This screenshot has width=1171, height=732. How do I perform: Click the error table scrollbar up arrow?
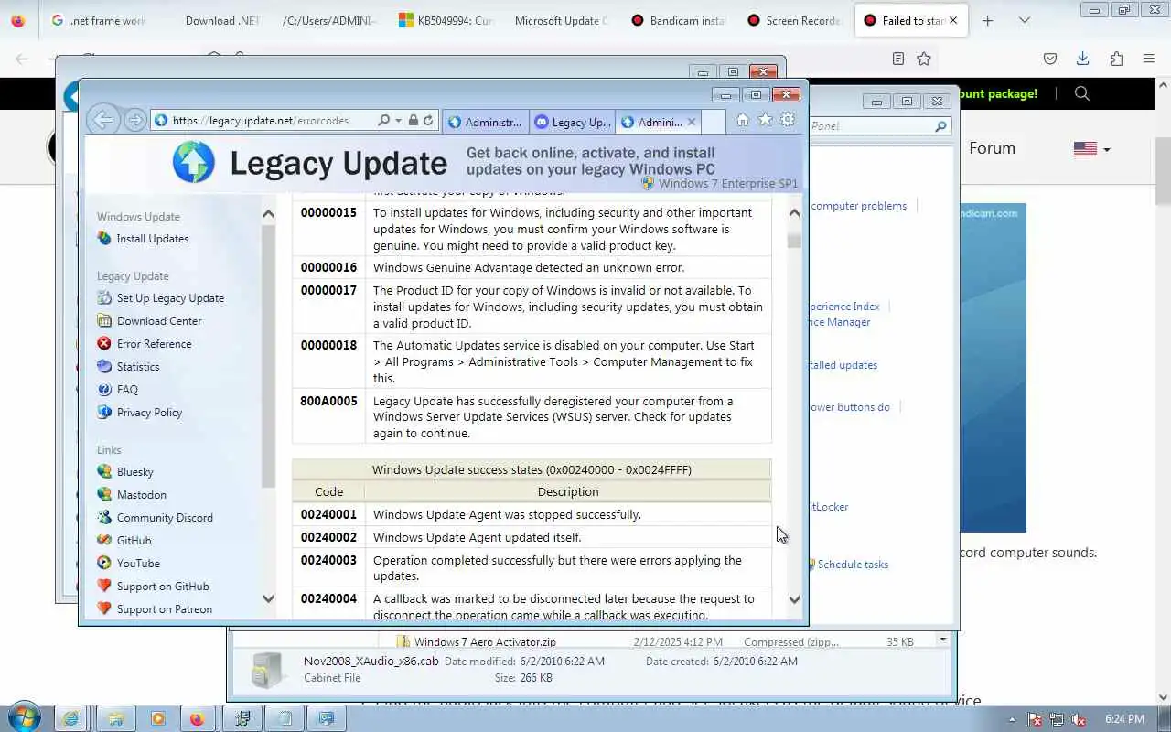pos(794,212)
